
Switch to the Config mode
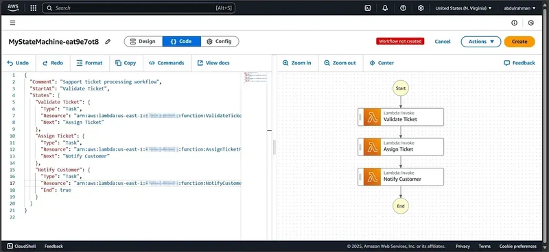tap(220, 42)
